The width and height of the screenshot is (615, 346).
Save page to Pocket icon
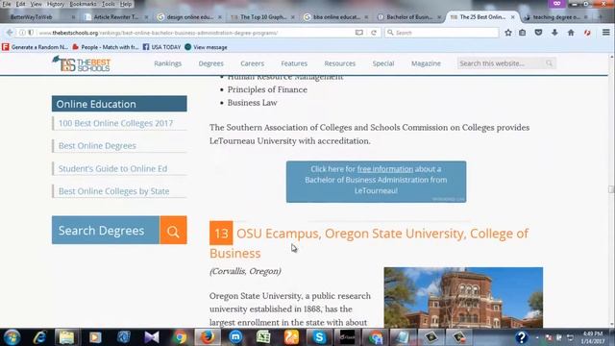point(538,33)
